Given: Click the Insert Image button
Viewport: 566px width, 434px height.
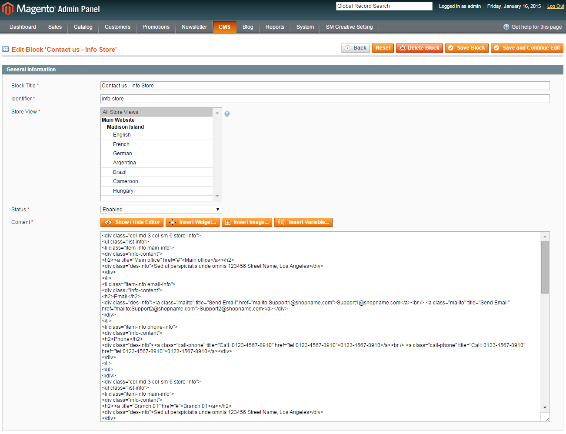Looking at the screenshot, I should [x=247, y=222].
